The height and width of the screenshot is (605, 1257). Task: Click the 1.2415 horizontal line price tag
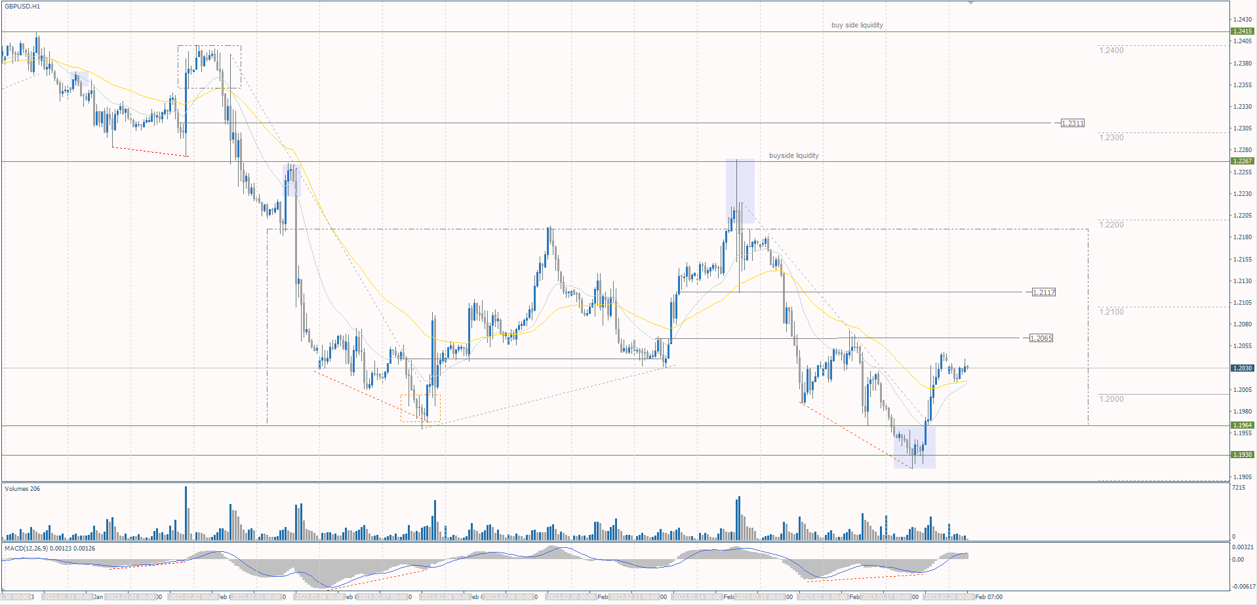[1243, 31]
